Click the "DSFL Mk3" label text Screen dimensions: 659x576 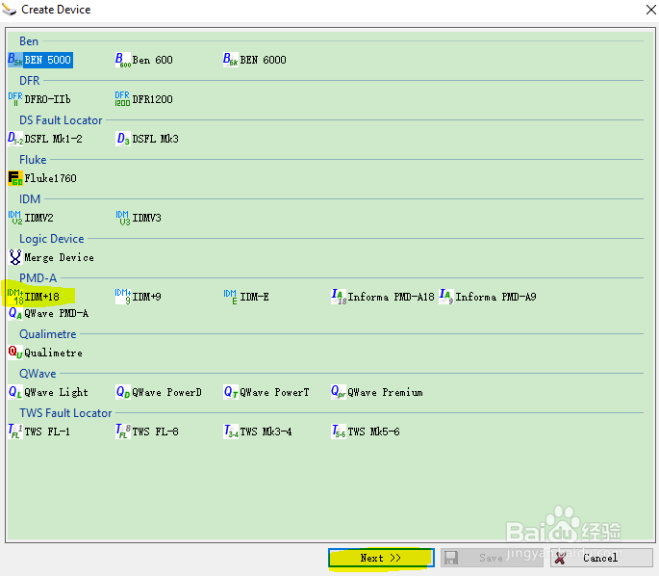(156, 139)
